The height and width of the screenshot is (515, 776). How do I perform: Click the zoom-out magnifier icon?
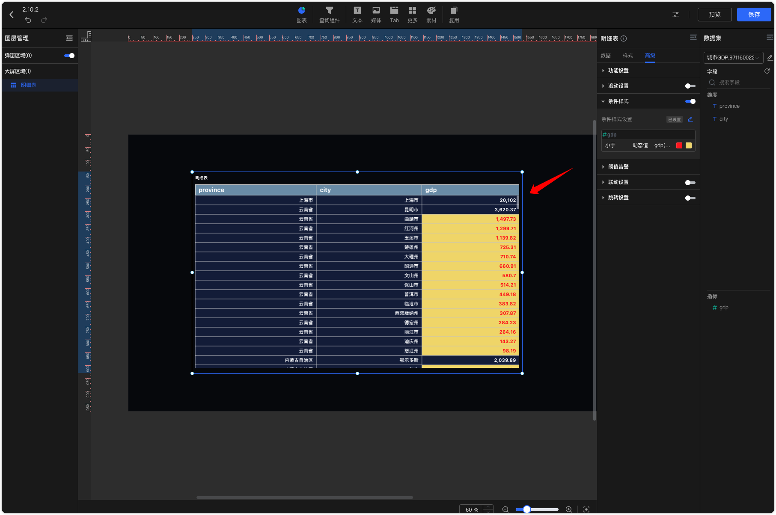pos(505,509)
